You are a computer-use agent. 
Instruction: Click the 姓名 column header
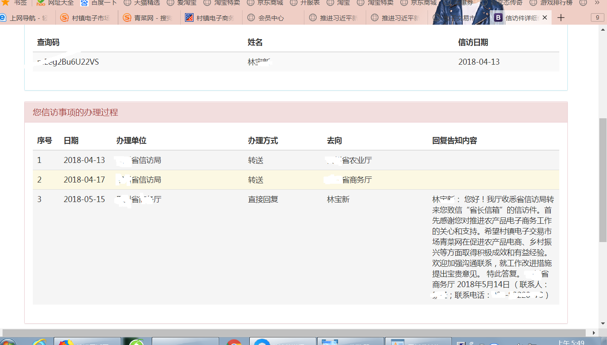pos(255,43)
